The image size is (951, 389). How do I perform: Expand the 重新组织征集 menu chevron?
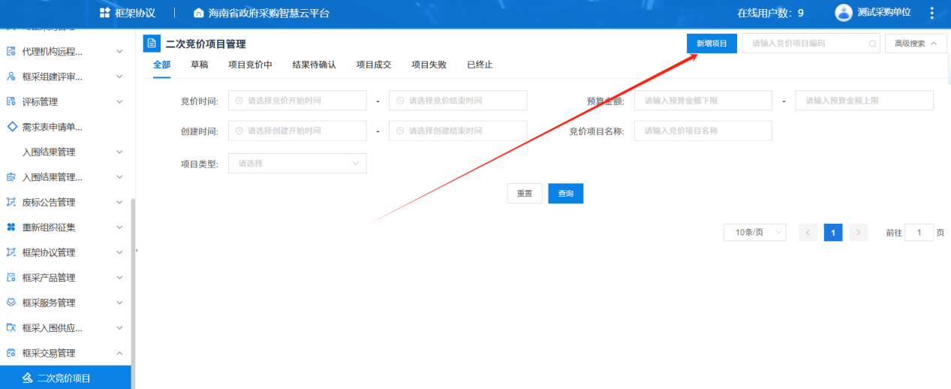[119, 228]
